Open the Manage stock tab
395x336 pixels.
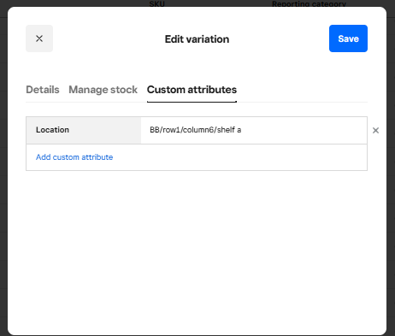coord(103,90)
